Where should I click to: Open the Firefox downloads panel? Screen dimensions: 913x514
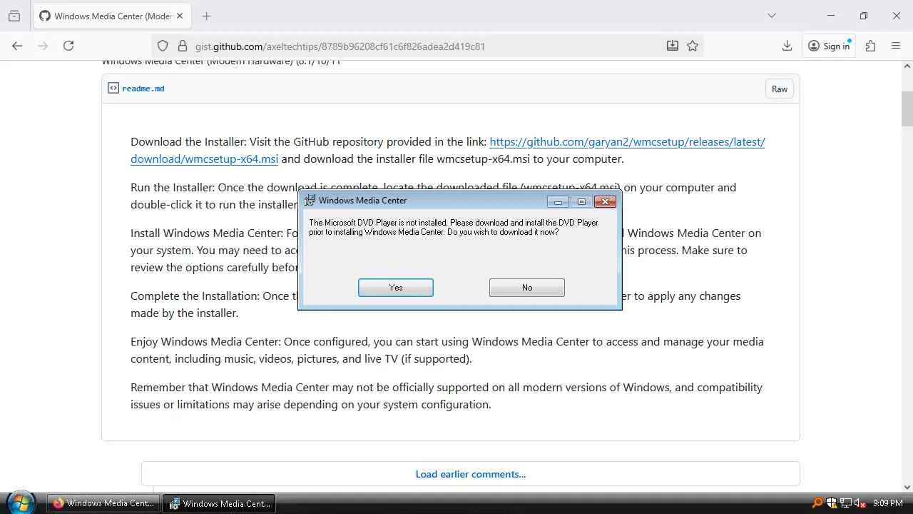[x=787, y=46]
